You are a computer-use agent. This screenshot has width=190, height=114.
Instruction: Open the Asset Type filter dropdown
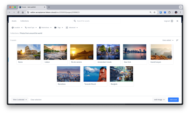point(31,28)
